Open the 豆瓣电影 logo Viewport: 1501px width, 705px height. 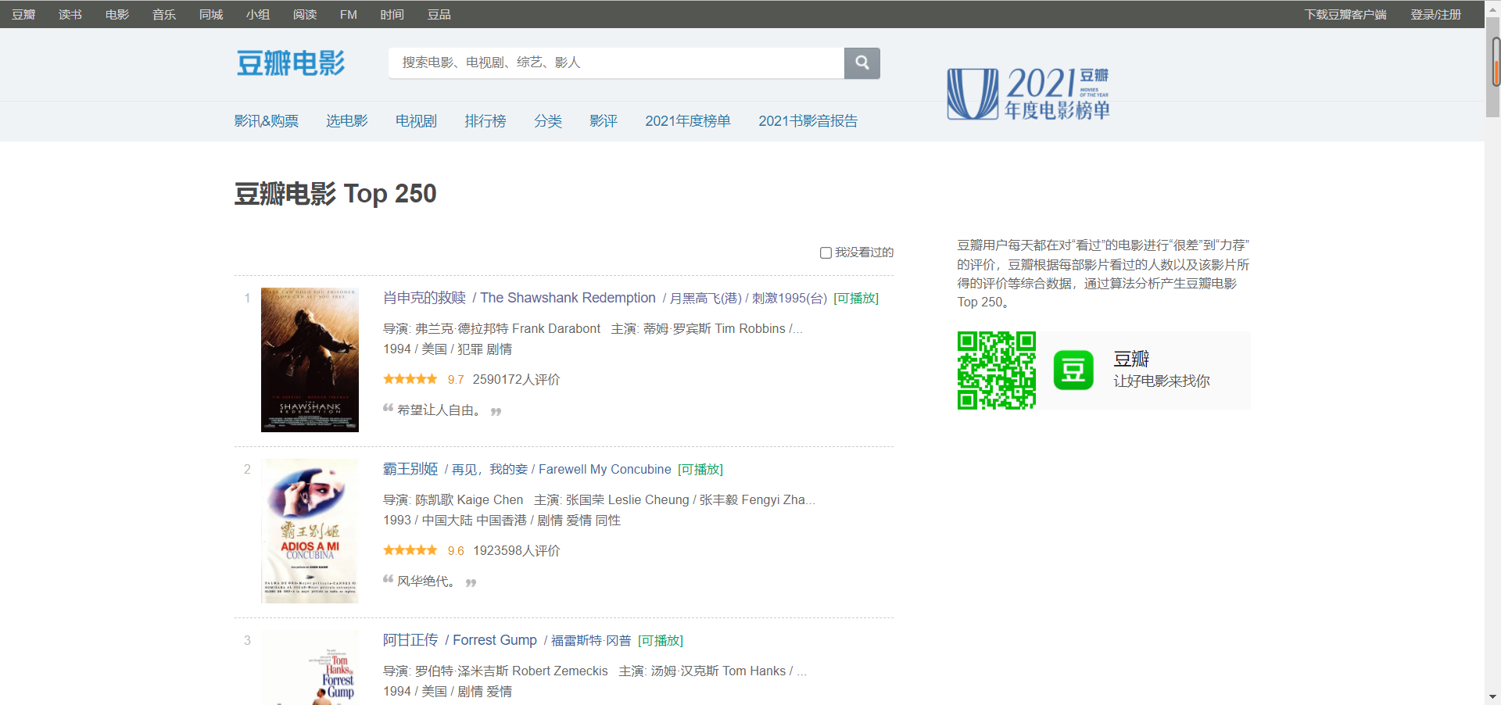[291, 63]
